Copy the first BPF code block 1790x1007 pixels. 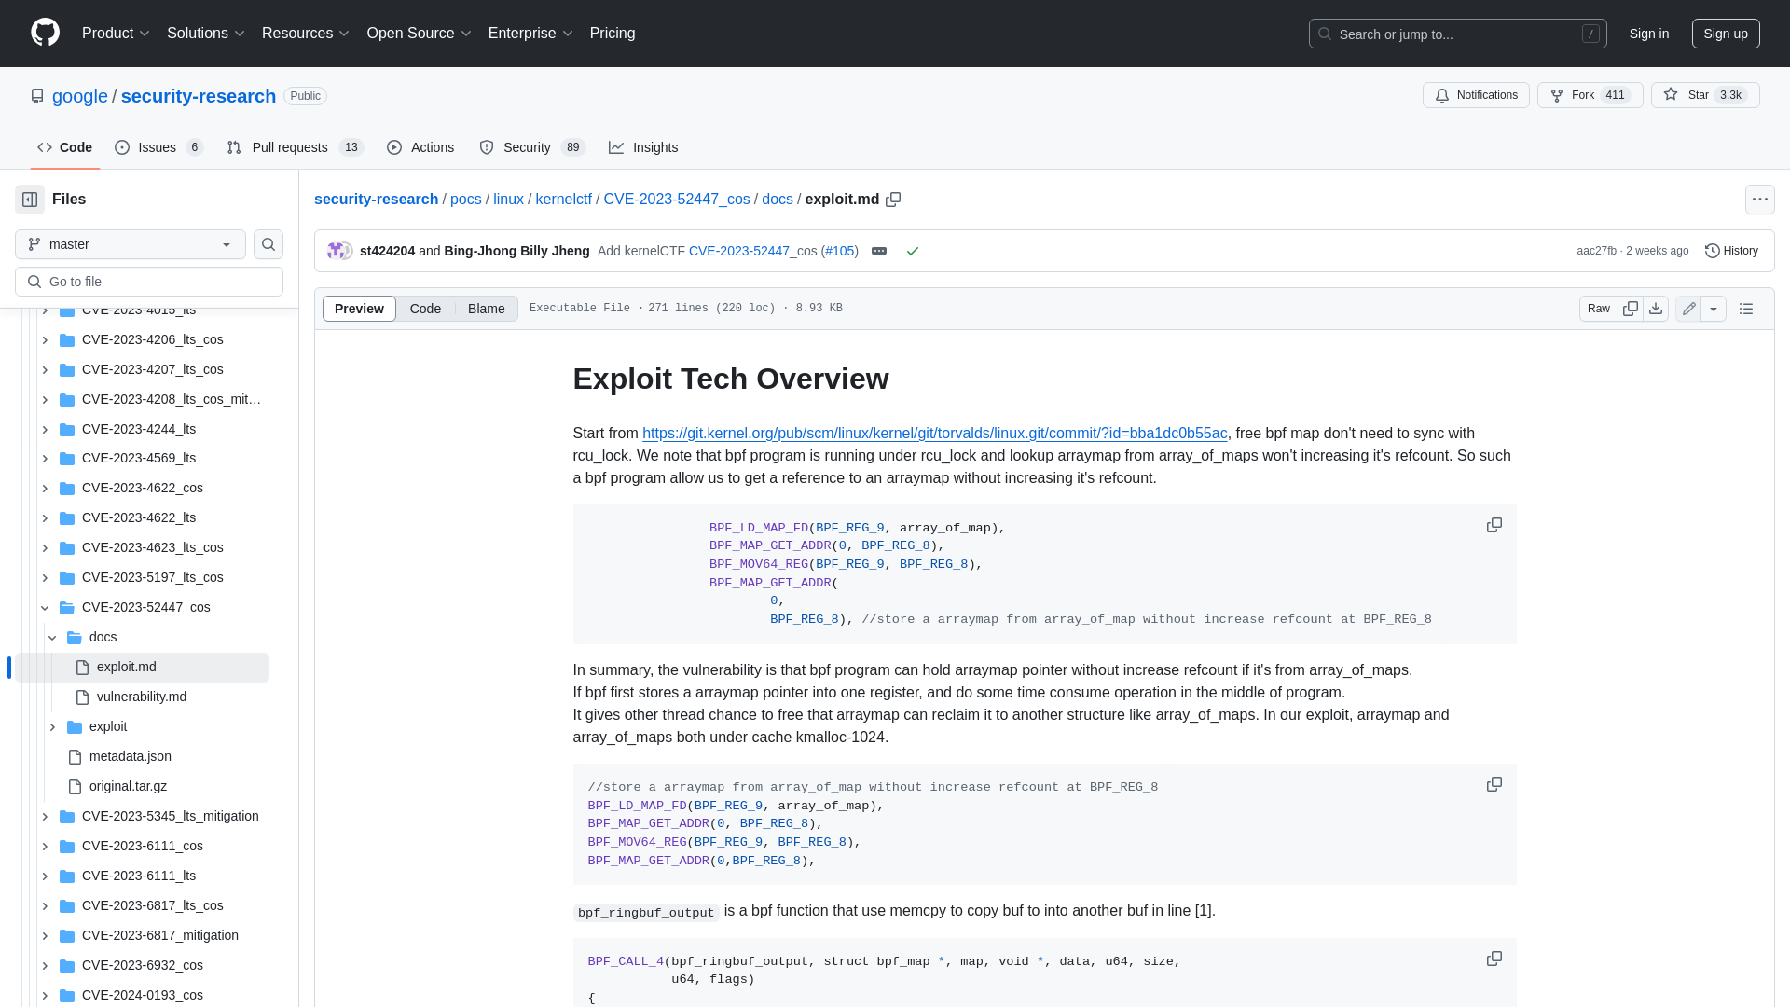tap(1494, 526)
